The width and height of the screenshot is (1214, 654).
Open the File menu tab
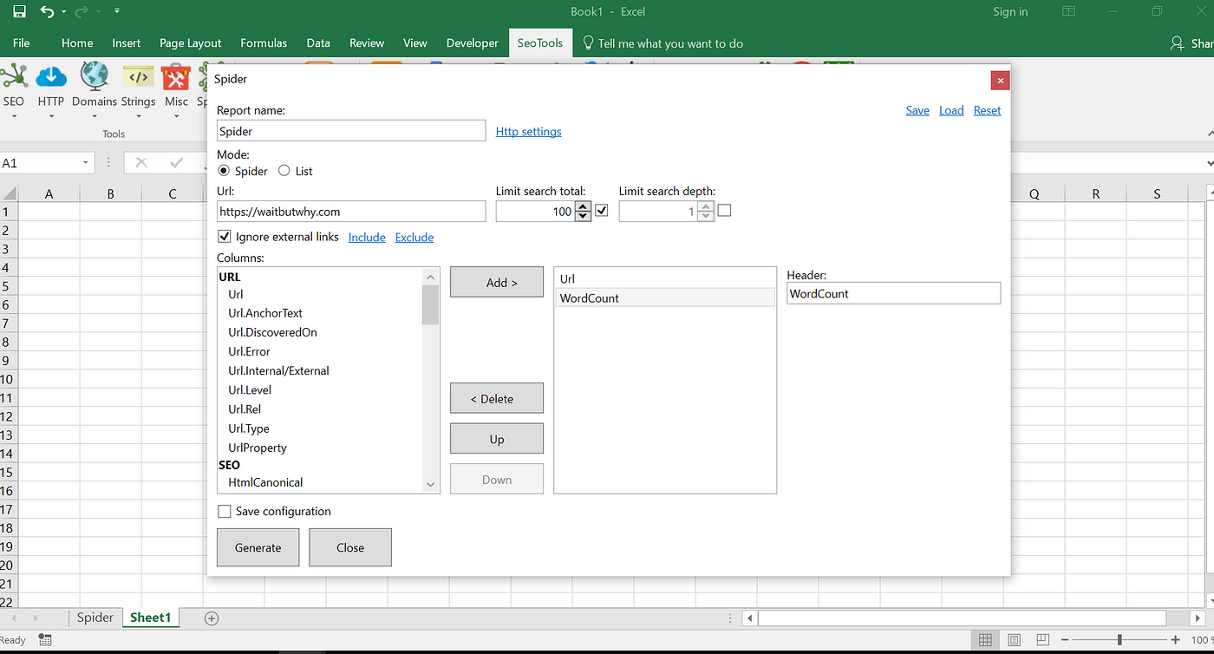click(21, 43)
